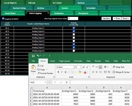Toggle underline formatting
This screenshot has height=106, width=132.
[65, 72]
